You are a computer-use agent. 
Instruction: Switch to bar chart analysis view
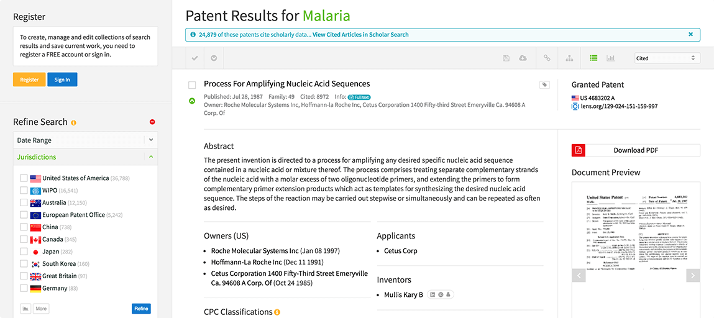(x=611, y=58)
